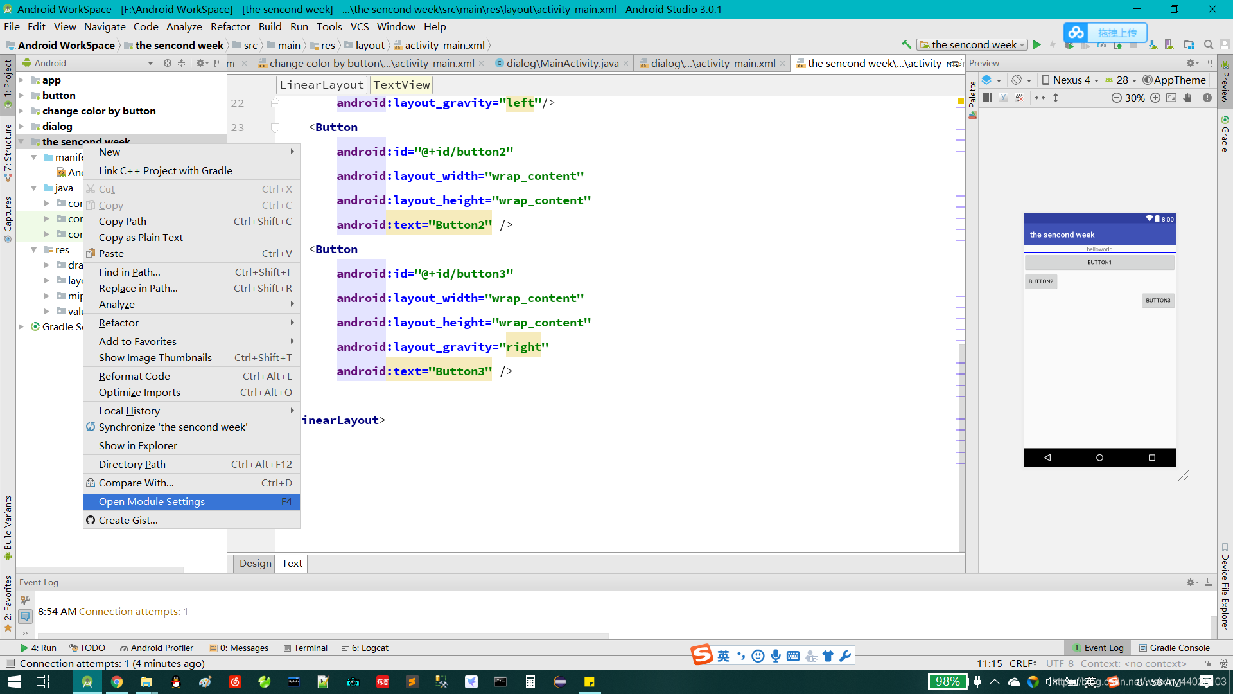The image size is (1233, 694).
Task: Click the Zoom to Fit Screen icon
Action: 1171,98
